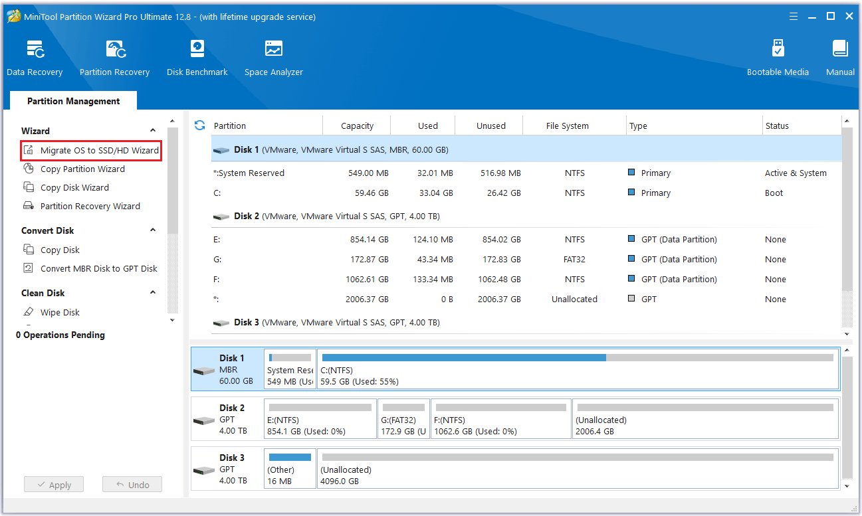The image size is (862, 516).
Task: Open the Manual
Action: click(x=840, y=58)
